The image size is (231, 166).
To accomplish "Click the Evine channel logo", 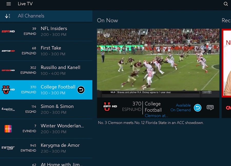I will (x=8, y=129).
